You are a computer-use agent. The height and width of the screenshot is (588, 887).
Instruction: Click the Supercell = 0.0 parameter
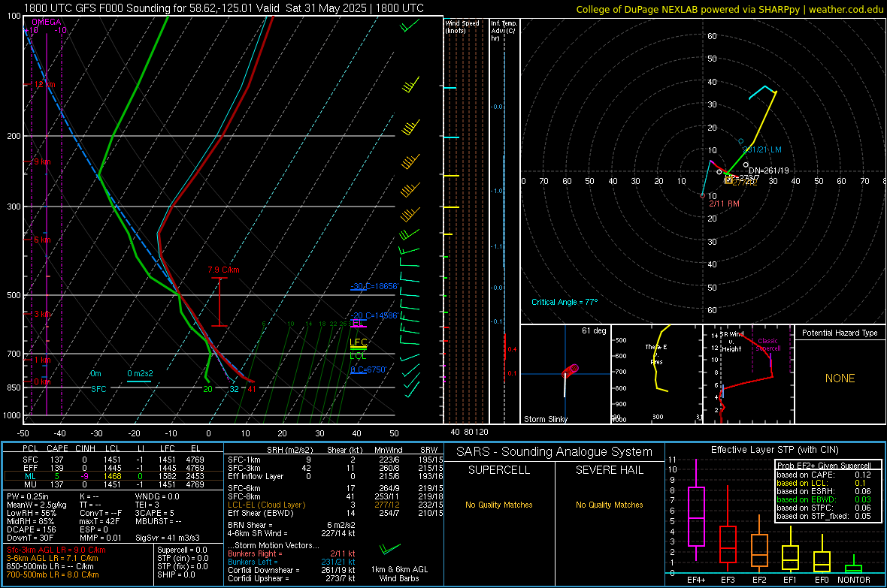click(x=182, y=550)
